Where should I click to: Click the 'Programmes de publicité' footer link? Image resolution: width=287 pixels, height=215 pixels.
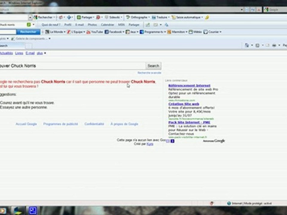[61, 124]
